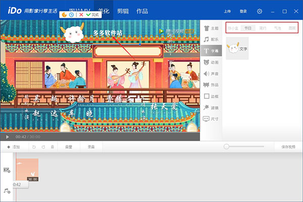This screenshot has width=303, height=202.
Task: Choose the cloud sheep 文字 subtitle template
Action: 237,48
